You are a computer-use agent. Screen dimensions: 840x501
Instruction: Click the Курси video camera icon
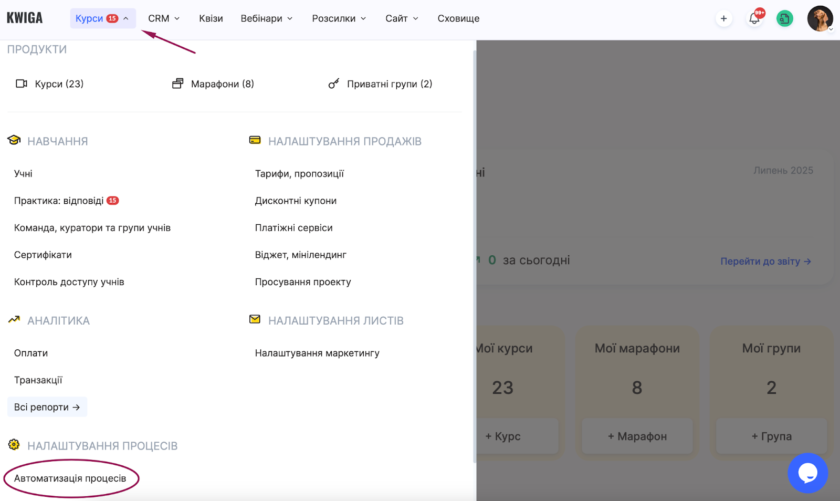[x=22, y=84]
